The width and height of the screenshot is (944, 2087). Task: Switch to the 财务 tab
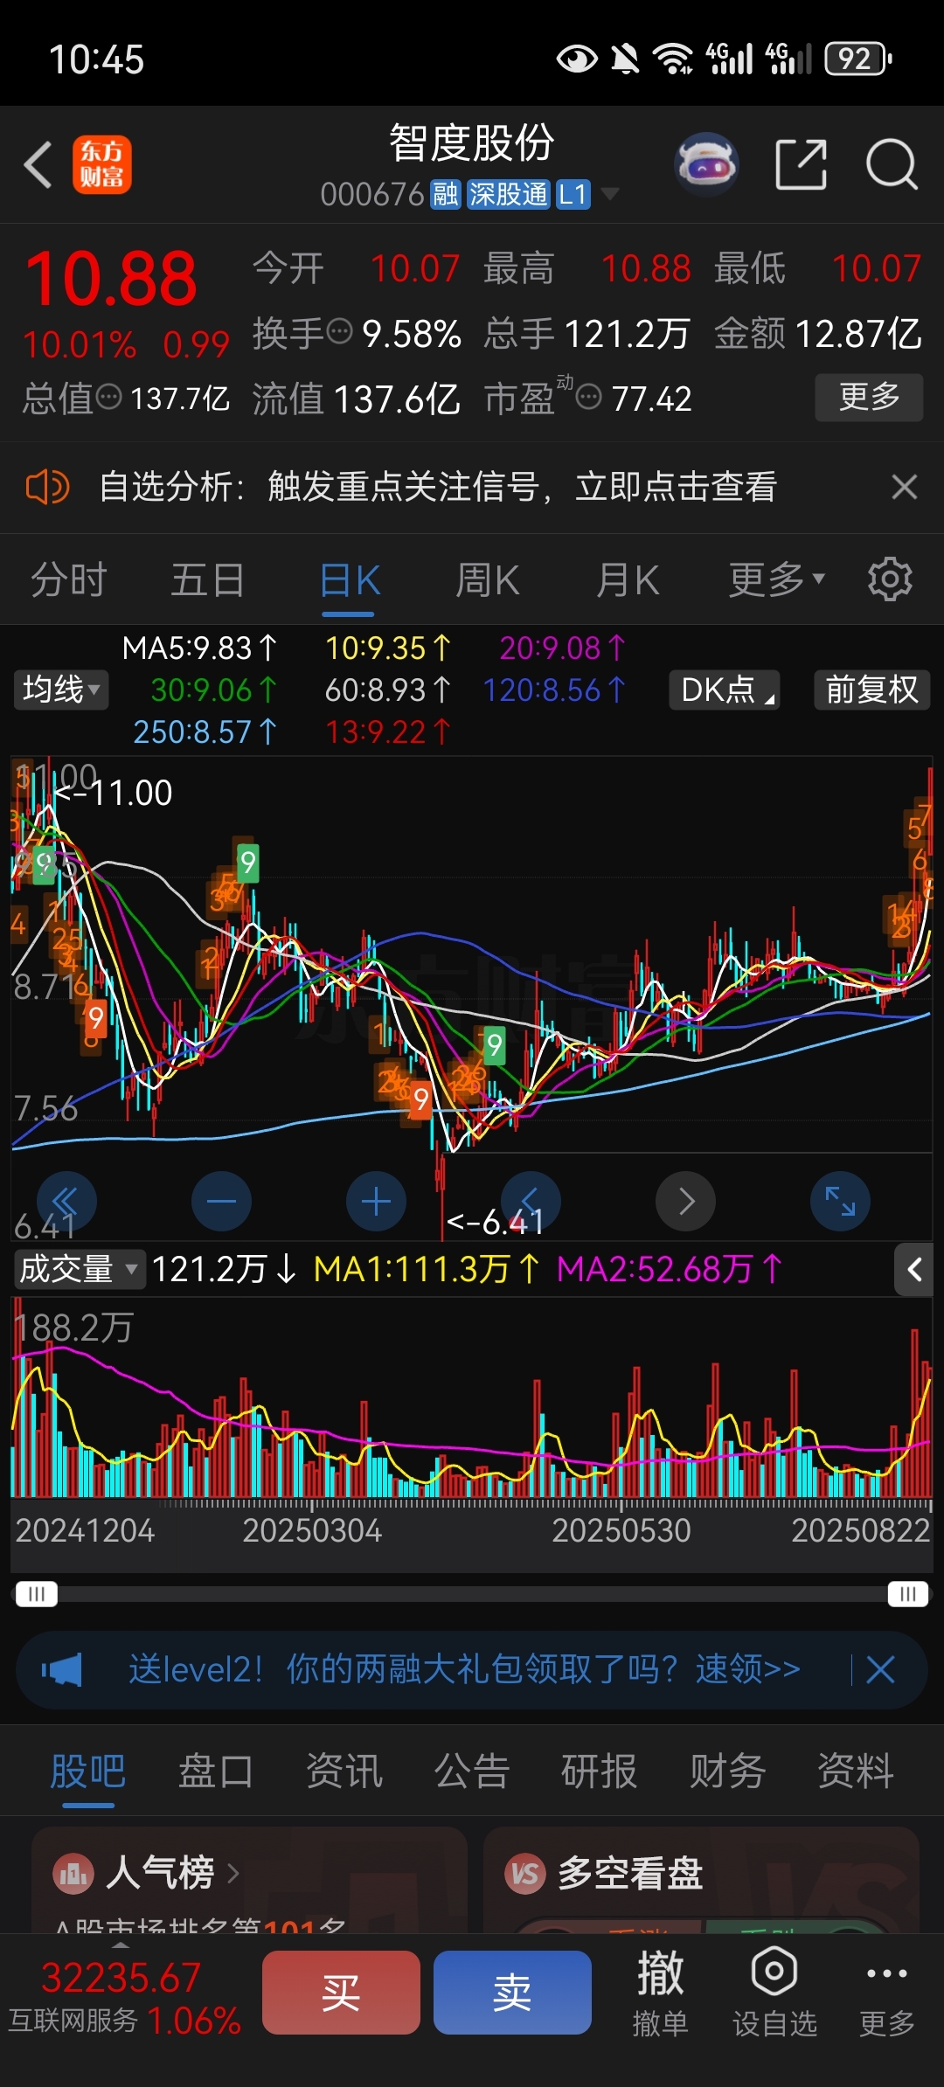click(x=727, y=1772)
